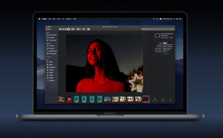The image size is (223, 138).
Task: Click the Edit Tags toolbar icon
Action: click(x=88, y=29)
